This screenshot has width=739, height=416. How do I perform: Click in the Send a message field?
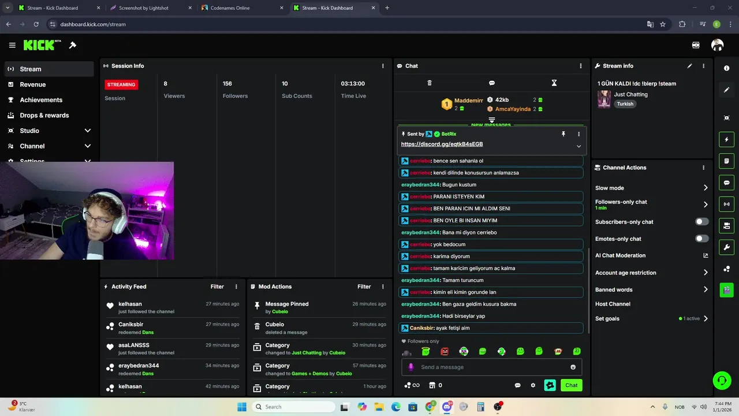(x=491, y=367)
